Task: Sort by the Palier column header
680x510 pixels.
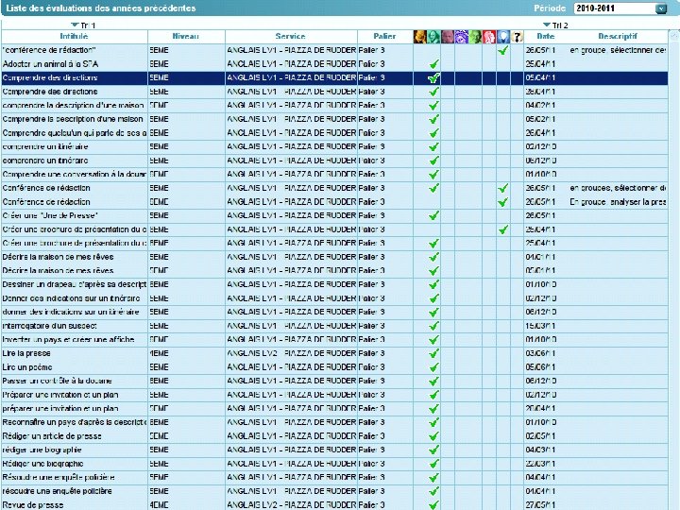Action: (384, 37)
